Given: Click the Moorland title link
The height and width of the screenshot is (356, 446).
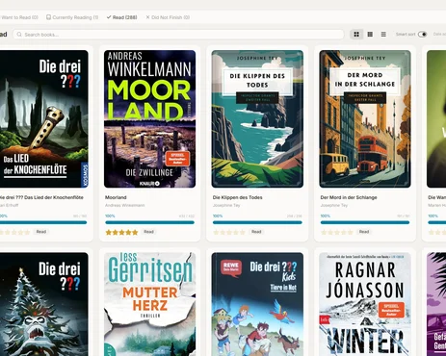Looking at the screenshot, I should tap(116, 197).
